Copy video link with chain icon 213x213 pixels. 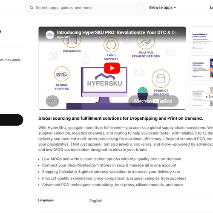pos(52,101)
